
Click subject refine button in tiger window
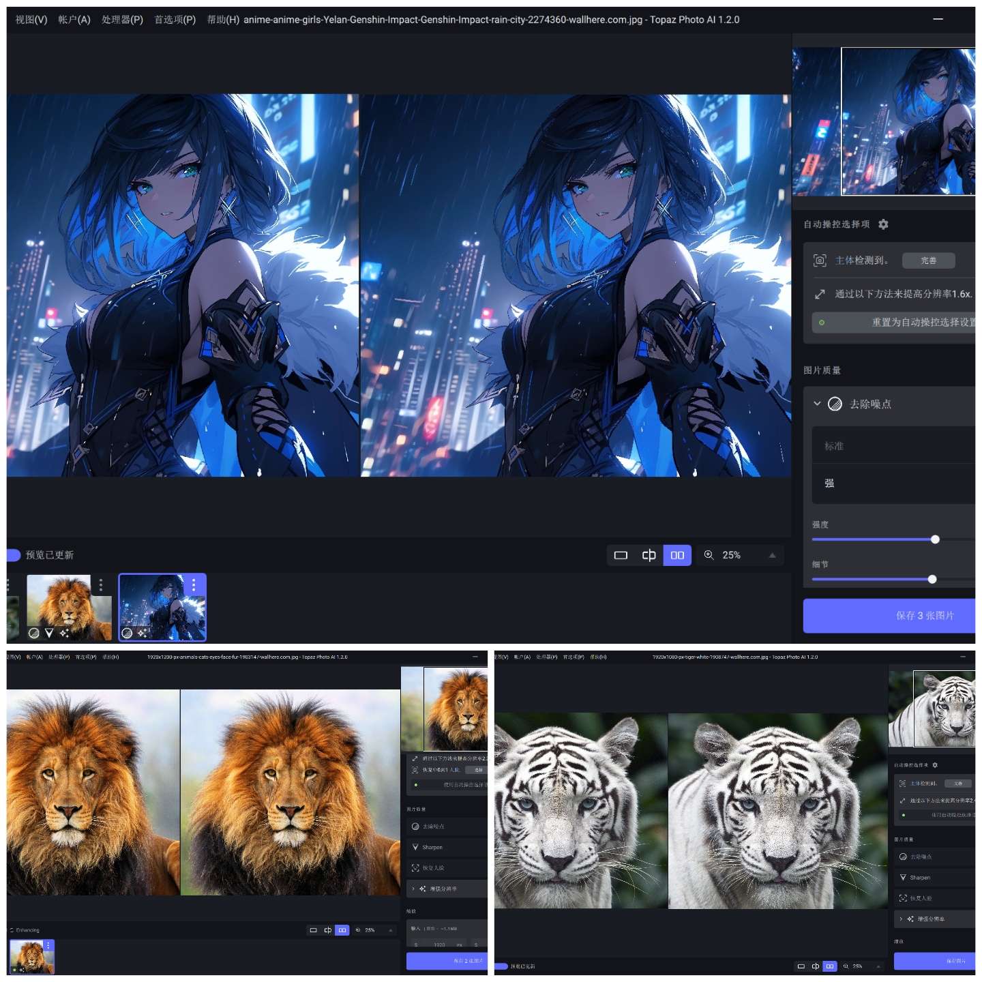(958, 784)
